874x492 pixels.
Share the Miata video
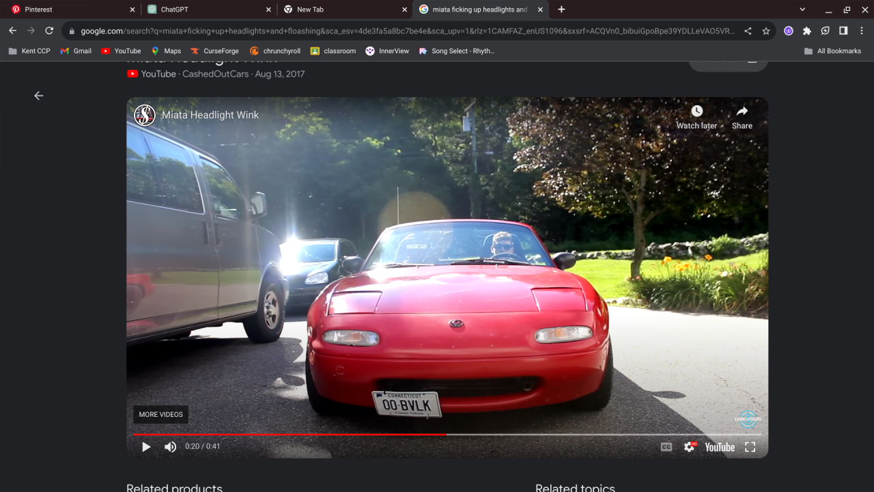(x=742, y=116)
